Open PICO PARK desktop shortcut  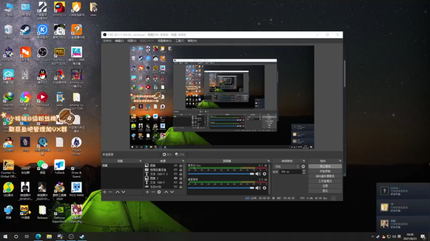pos(76,189)
